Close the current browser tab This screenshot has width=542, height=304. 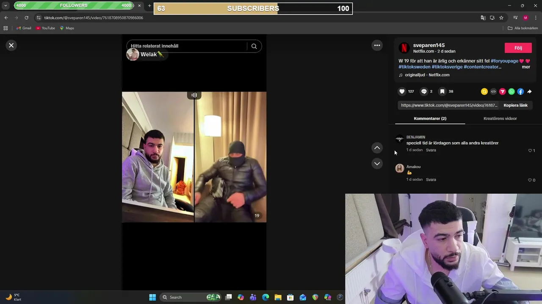pos(139,5)
